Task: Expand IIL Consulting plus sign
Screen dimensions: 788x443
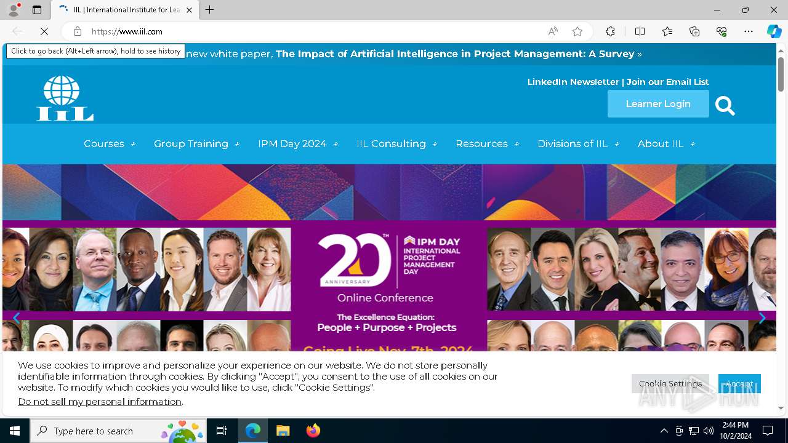Action: pyautogui.click(x=435, y=144)
